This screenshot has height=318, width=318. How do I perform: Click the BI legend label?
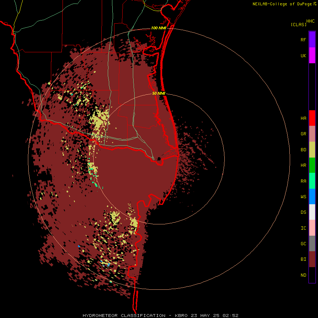point(303,259)
